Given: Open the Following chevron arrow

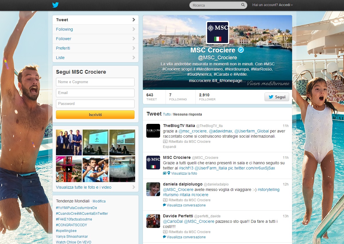Looking at the screenshot, I should click(x=134, y=29).
